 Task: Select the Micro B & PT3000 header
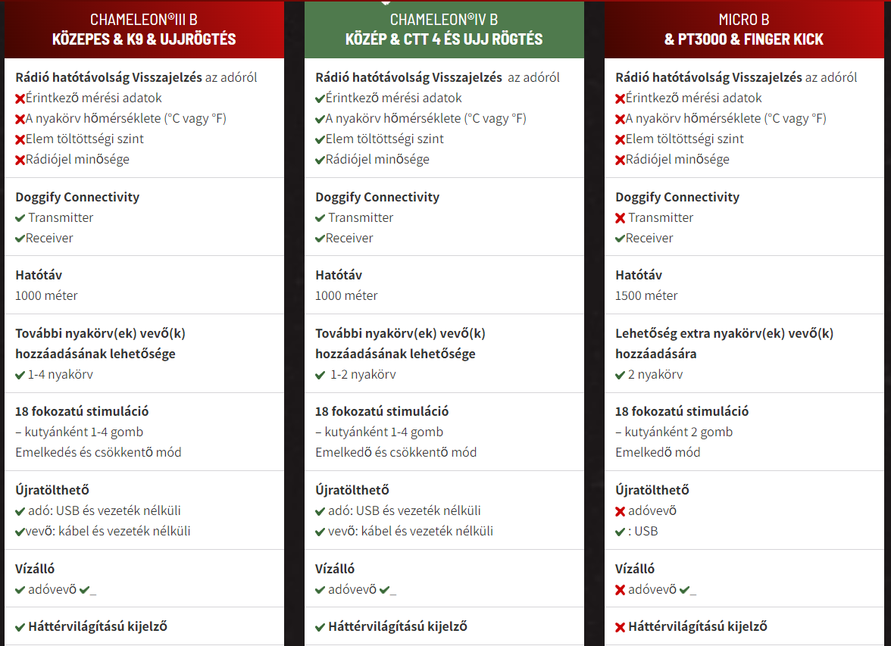pyautogui.click(x=744, y=30)
